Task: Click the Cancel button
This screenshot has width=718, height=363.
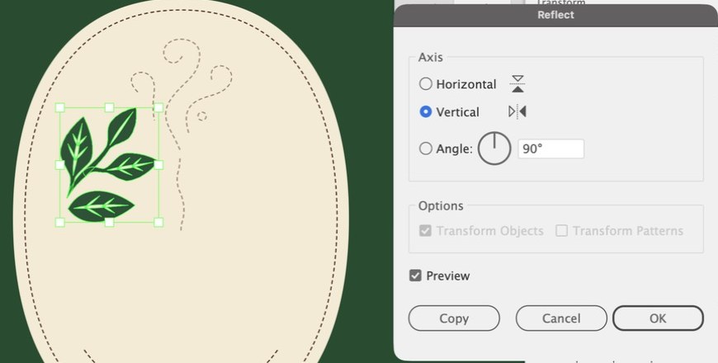Action: coord(561,318)
